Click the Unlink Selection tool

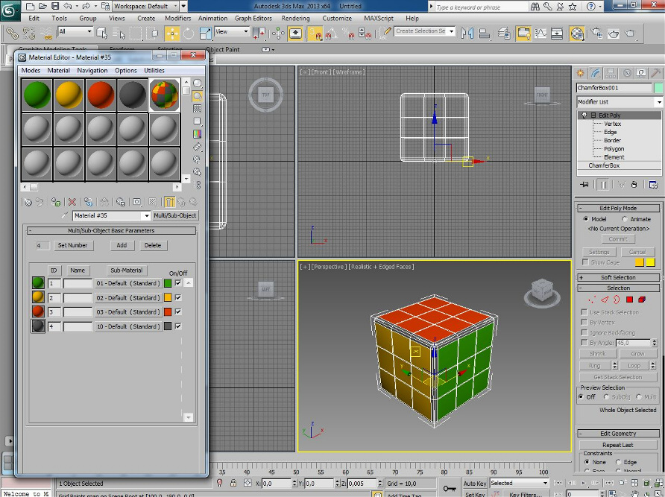point(29,33)
